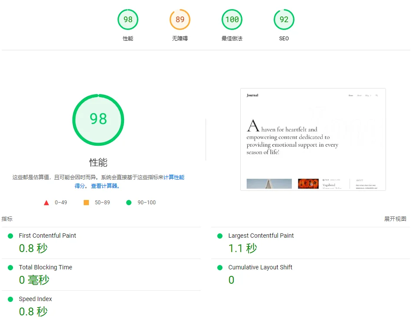Click the Speed Index metric label
The height and width of the screenshot is (321, 412).
tap(35, 299)
